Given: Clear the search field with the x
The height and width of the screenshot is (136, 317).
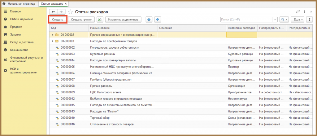Looking at the screenshot, I should pos(275,20).
